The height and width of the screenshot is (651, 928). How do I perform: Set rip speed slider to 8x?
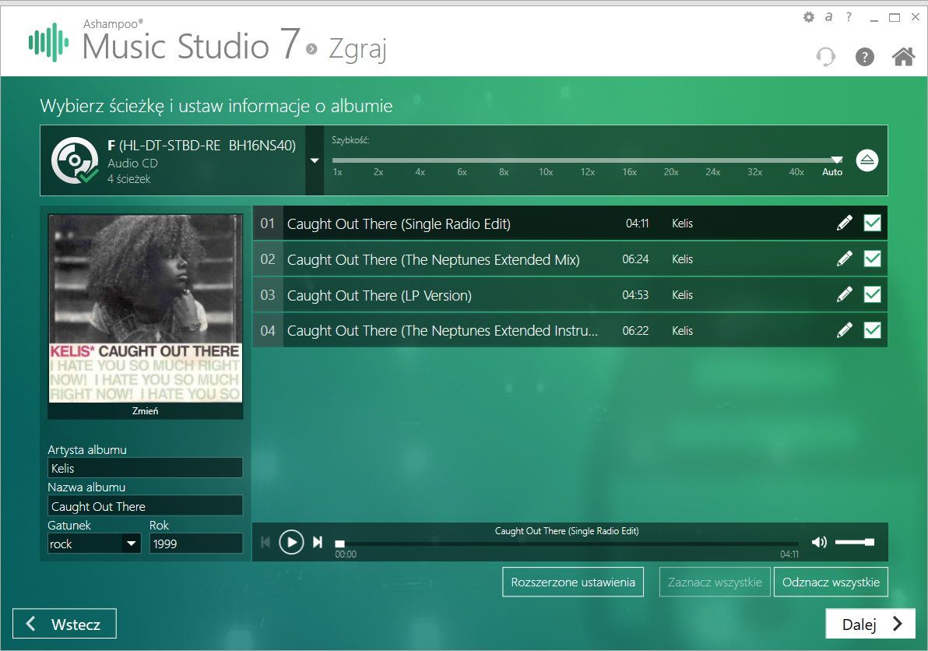point(504,160)
